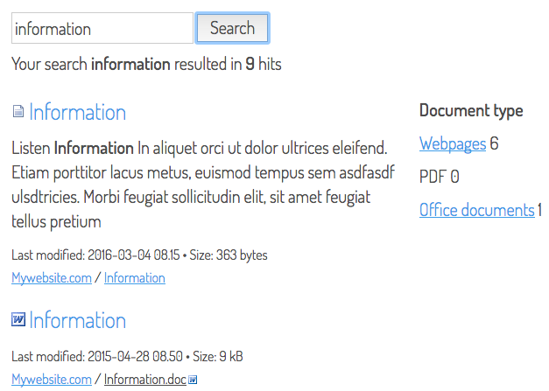Click the Document type heading
549x391 pixels.
click(471, 111)
